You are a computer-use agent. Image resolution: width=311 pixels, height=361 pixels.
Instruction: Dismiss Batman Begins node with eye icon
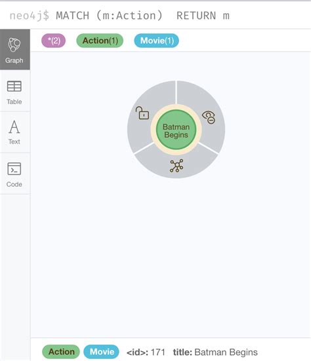pyautogui.click(x=209, y=117)
